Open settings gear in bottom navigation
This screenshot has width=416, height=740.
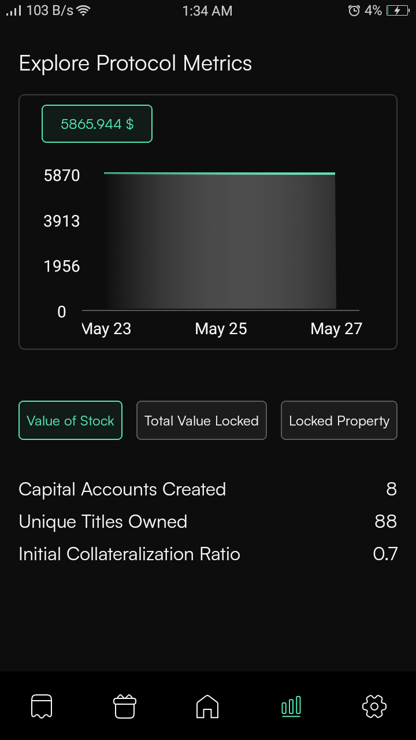point(374,706)
